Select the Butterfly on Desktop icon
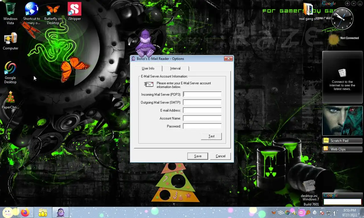 tap(53, 13)
